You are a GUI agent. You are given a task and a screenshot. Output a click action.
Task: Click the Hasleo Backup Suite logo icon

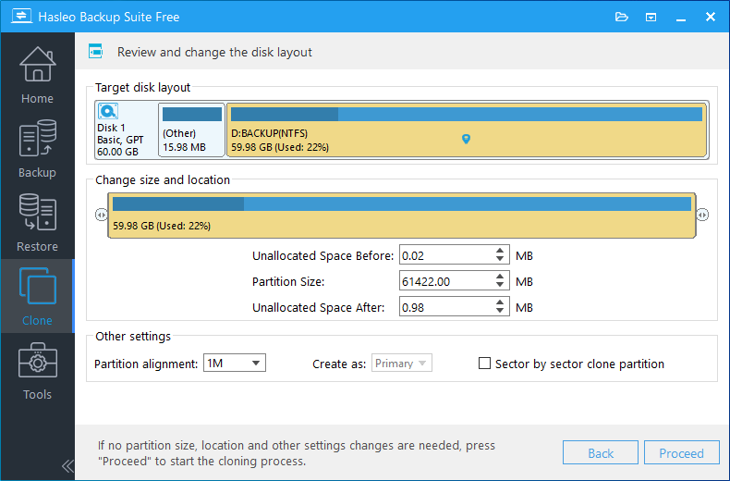pyautogui.click(x=21, y=17)
